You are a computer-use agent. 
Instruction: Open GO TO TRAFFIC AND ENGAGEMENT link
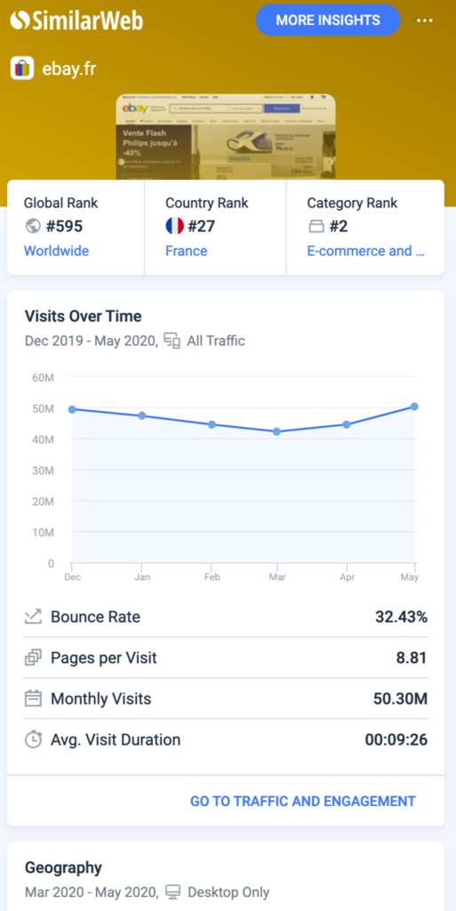[303, 802]
